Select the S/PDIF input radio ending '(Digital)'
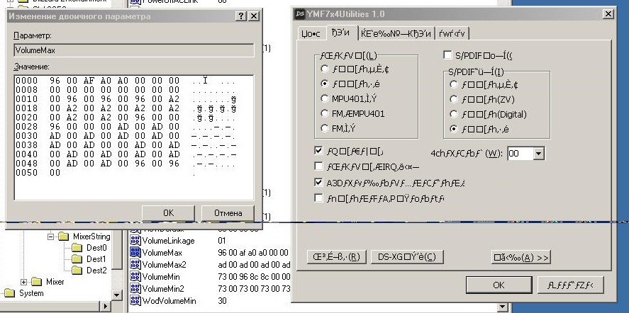Image resolution: width=629 pixels, height=313 pixels. [454, 114]
